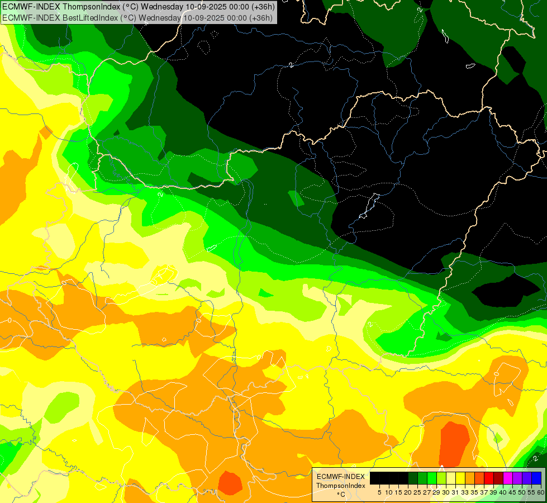Click the BestLiftedIndex title line
The height and width of the screenshot is (503, 547).
[x=137, y=18]
